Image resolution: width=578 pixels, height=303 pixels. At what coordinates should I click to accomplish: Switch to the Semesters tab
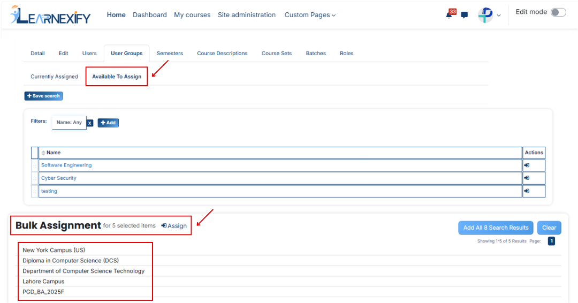click(170, 53)
